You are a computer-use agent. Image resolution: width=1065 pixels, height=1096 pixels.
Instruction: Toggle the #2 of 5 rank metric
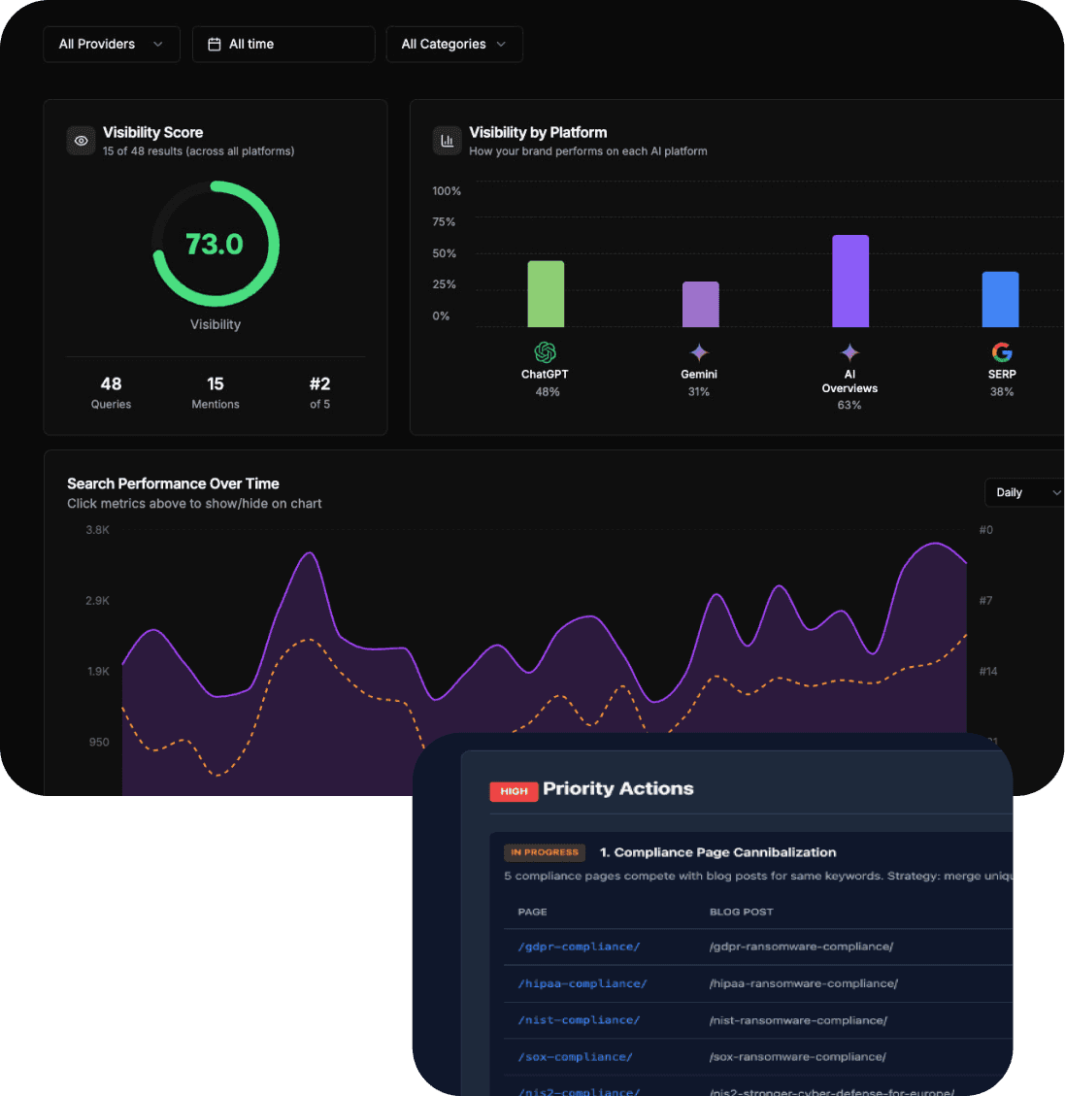coord(319,392)
